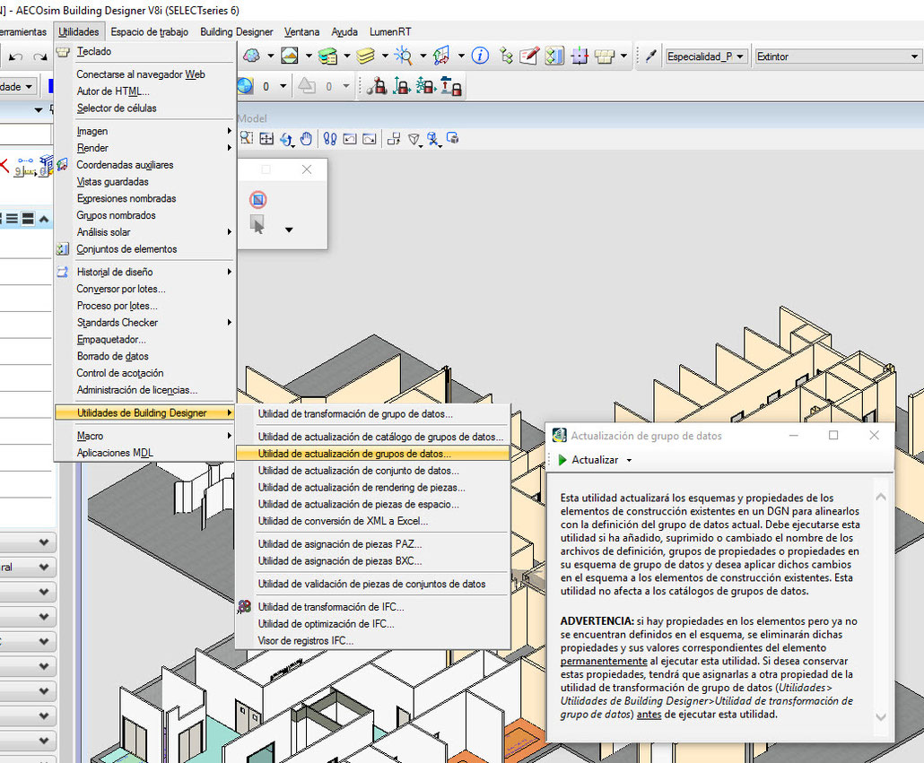Viewport: 924px width, 763px height.
Task: Open the Utilidades menu
Action: 78,31
